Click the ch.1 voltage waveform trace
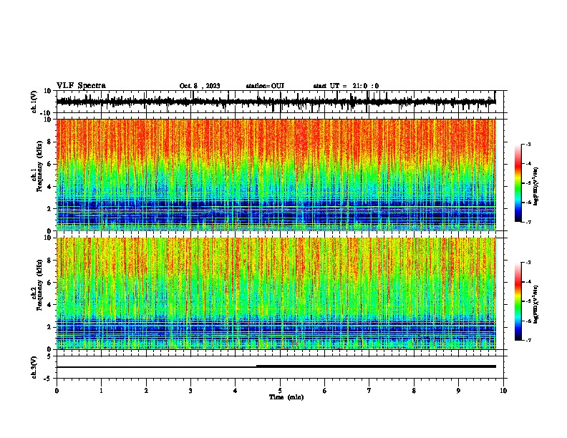 pos(276,102)
